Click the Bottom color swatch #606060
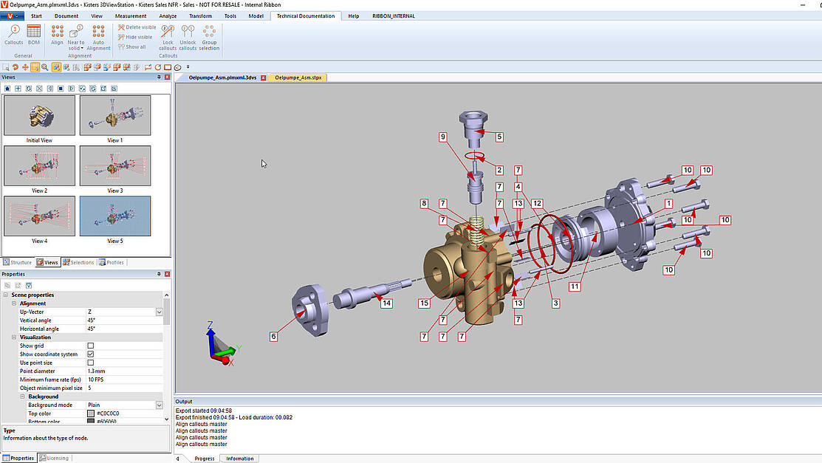 point(91,421)
